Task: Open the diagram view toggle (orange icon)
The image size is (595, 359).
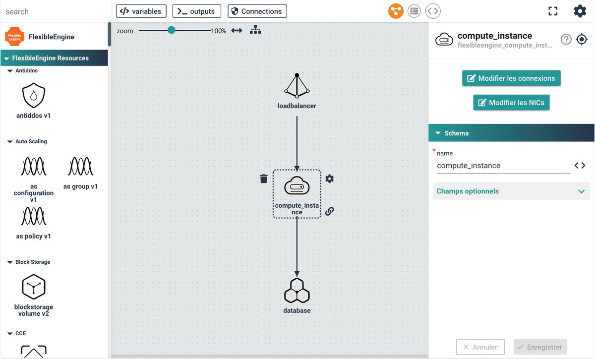Action: tap(395, 10)
